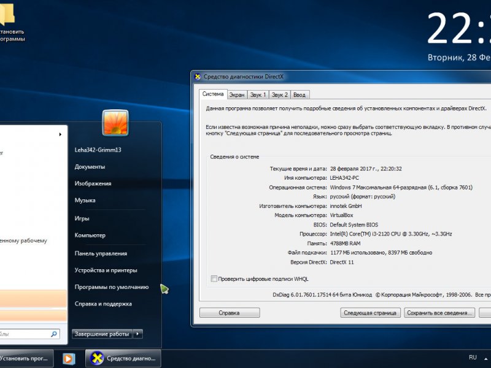Open the Звук 2 tab
The width and height of the screenshot is (491, 368).
pyautogui.click(x=280, y=95)
